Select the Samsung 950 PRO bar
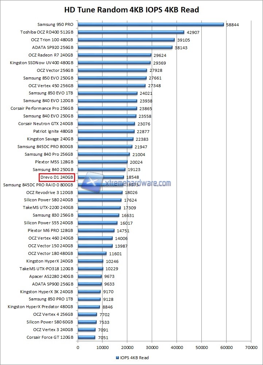263x365 pixels. pyautogui.click(x=151, y=25)
